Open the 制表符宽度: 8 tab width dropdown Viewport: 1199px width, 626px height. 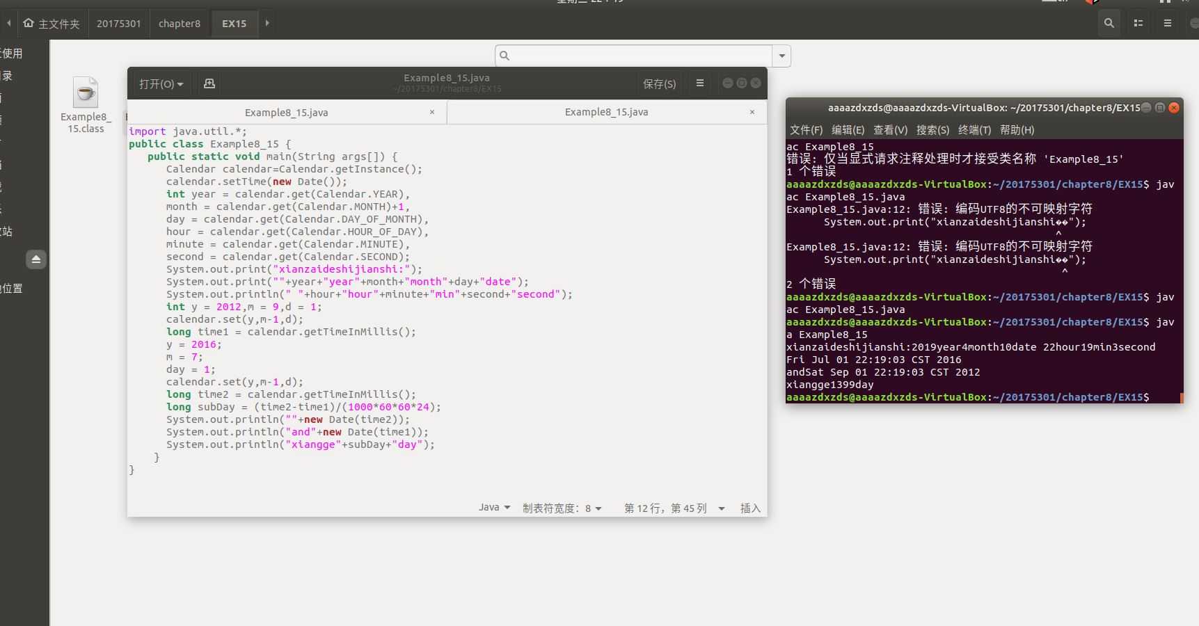[562, 508]
